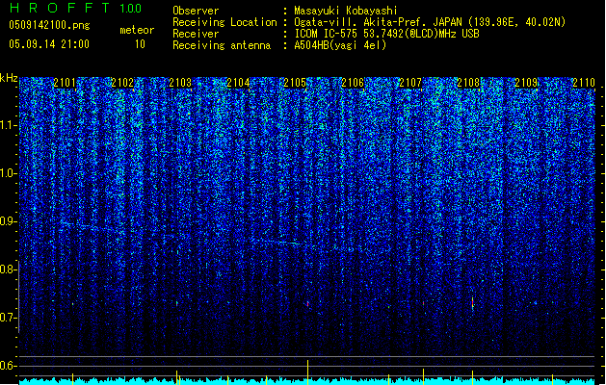Click time marker 2103
This screenshot has width=606, height=385.
[x=180, y=83]
